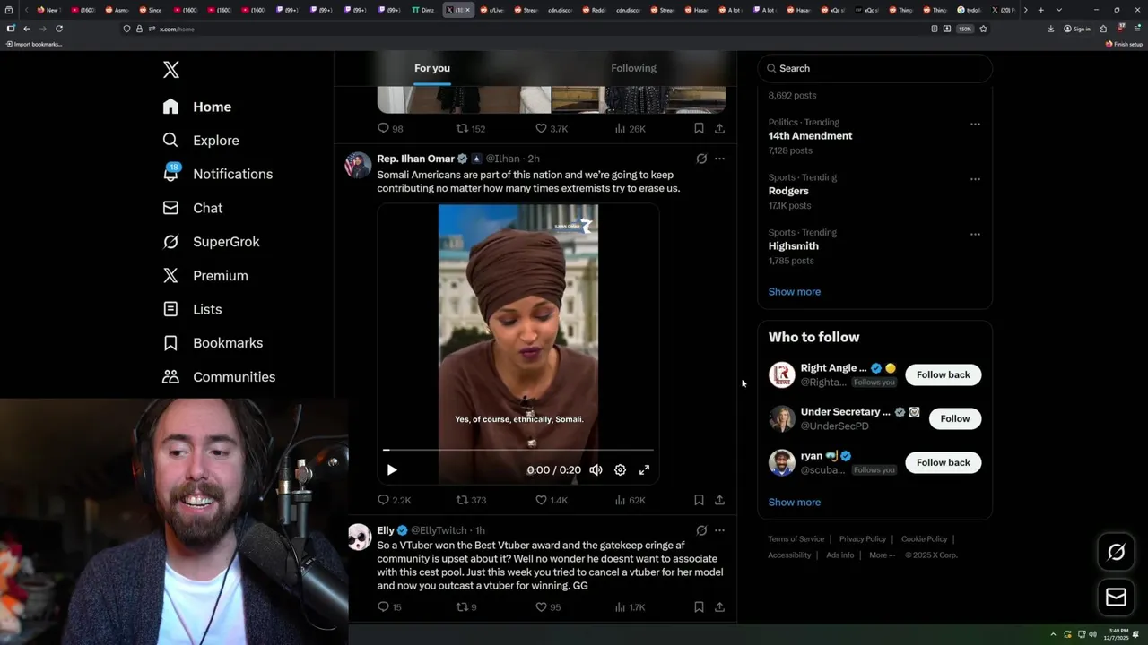Follow back Right Angle account
Viewport: 1148px width, 645px height.
[943, 375]
